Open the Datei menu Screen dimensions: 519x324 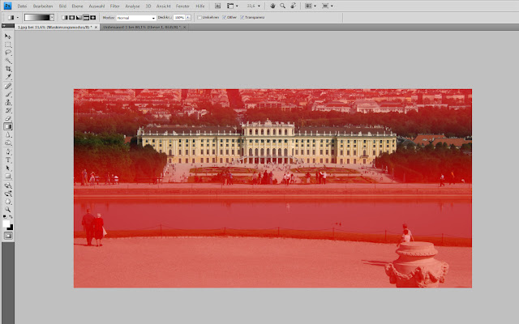coord(22,6)
